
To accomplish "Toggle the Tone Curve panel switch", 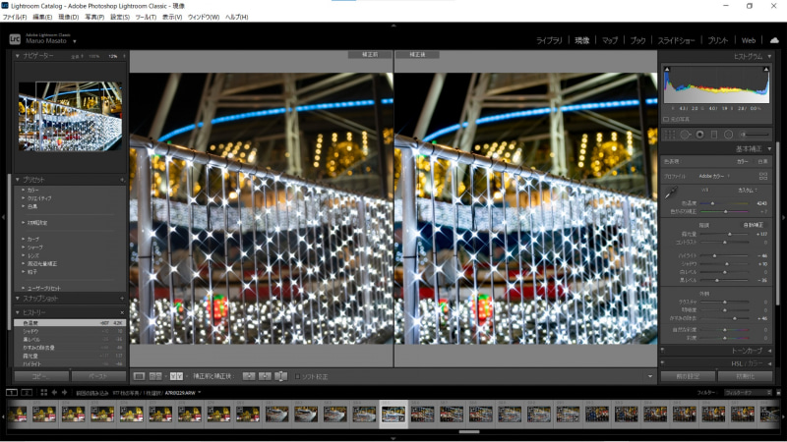I will pos(662,350).
